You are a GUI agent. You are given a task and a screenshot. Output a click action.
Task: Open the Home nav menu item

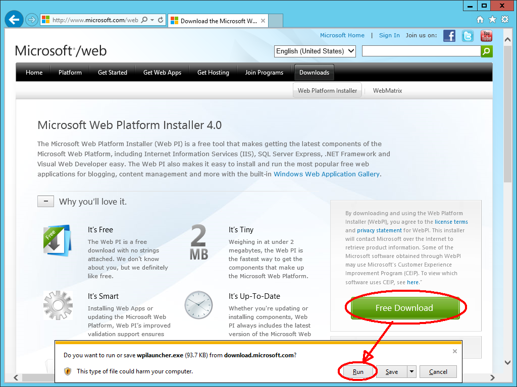tap(34, 73)
